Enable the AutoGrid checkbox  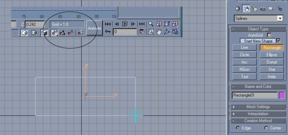(x=269, y=35)
